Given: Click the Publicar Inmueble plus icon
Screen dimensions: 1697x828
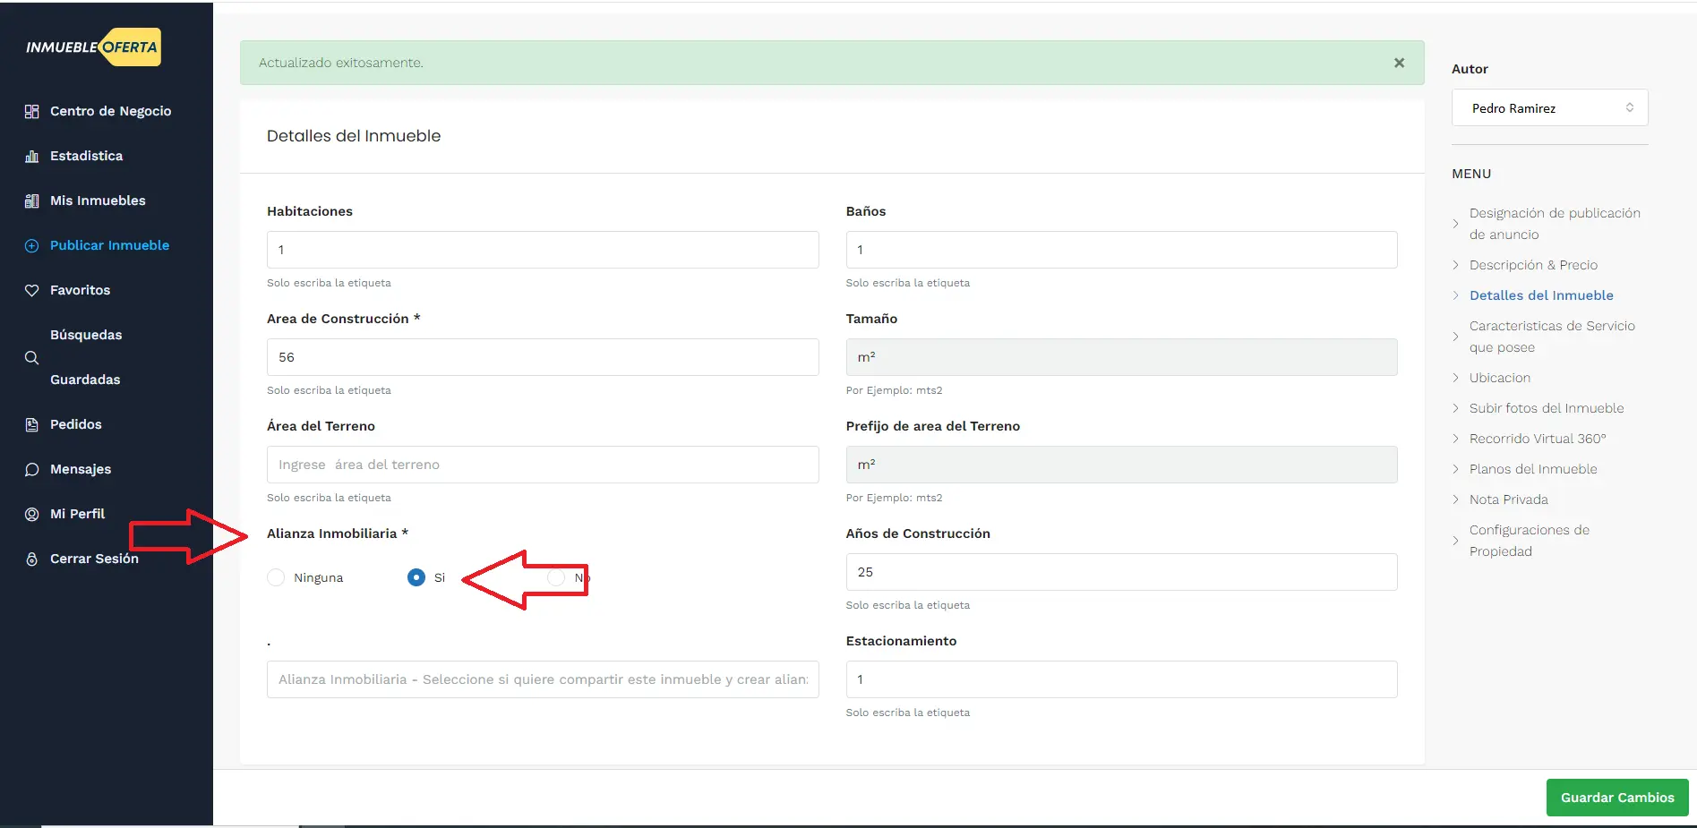Looking at the screenshot, I should 31,245.
